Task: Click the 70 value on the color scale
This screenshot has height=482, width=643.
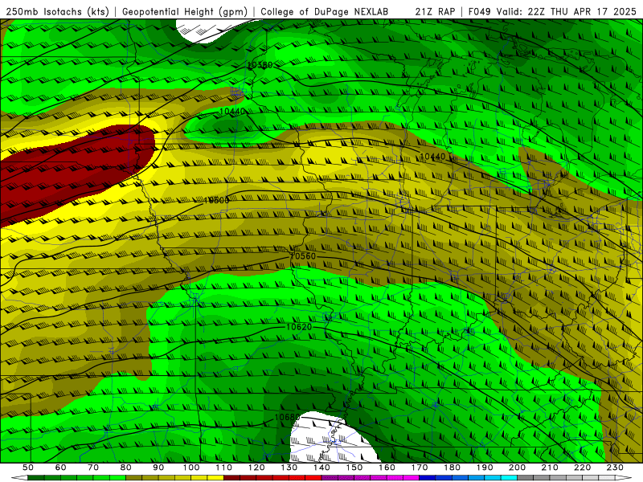Action: tap(93, 468)
